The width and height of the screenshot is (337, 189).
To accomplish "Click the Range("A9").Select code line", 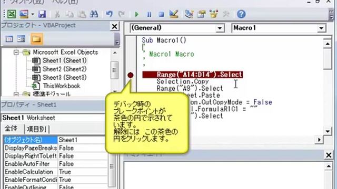I will [x=190, y=89].
